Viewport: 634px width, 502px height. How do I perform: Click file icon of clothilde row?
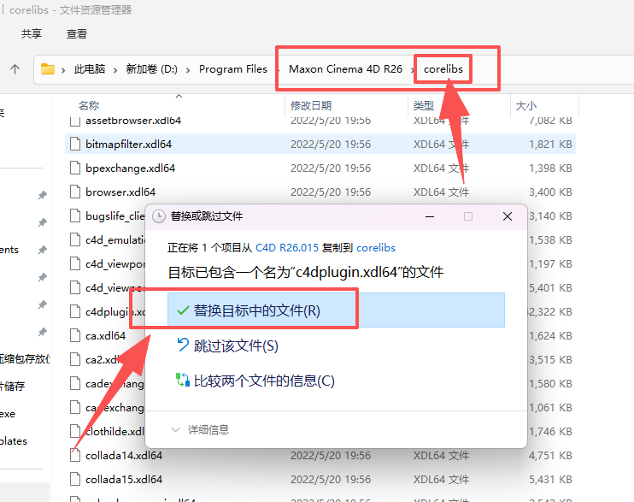tap(75, 431)
